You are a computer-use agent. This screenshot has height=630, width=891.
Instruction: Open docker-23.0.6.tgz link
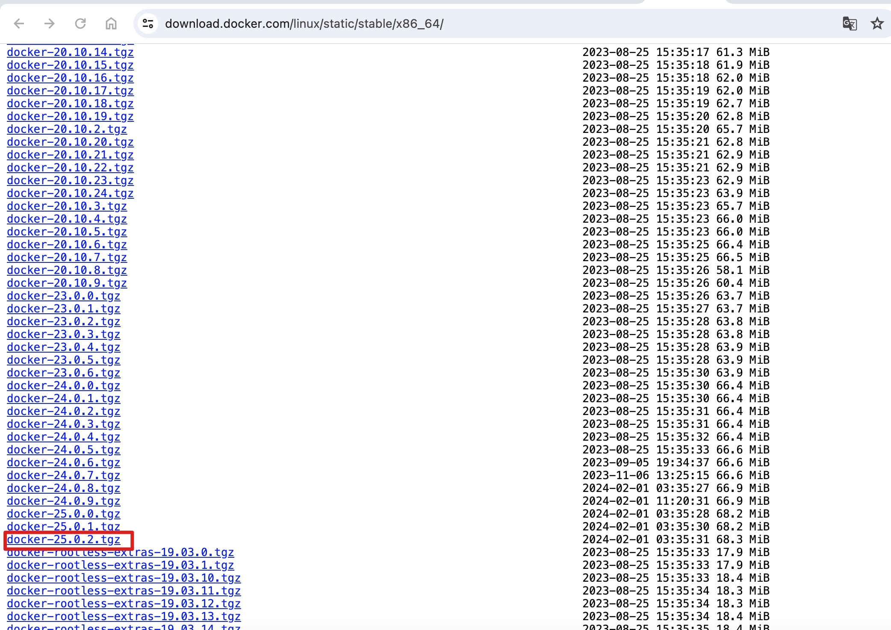[x=63, y=373]
